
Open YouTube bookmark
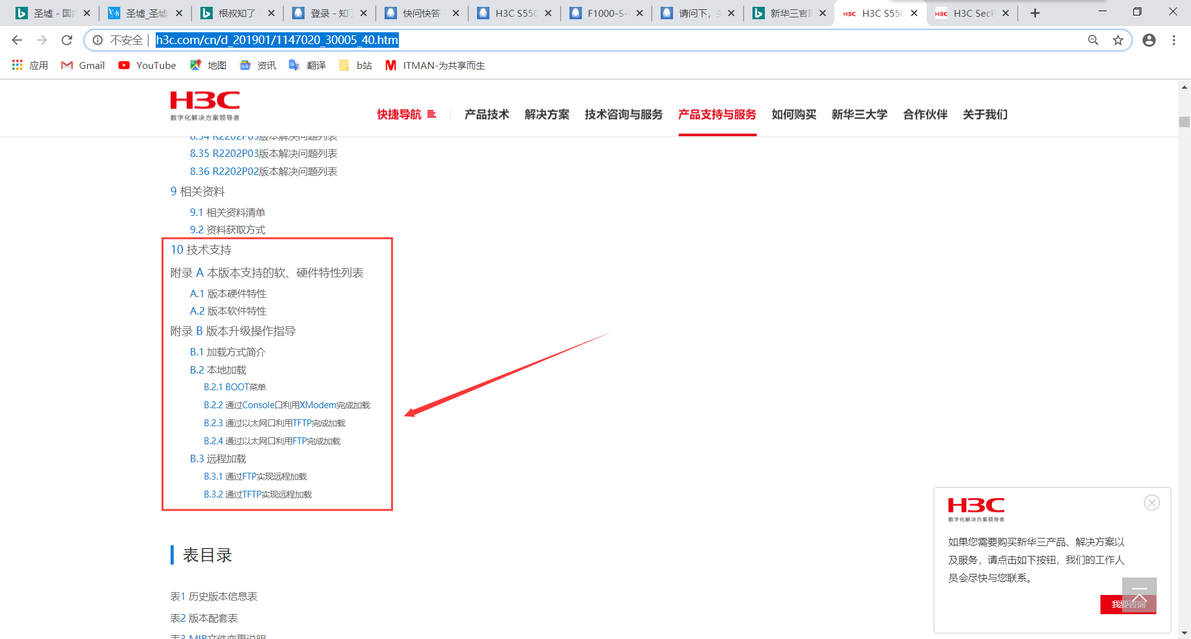coord(147,65)
